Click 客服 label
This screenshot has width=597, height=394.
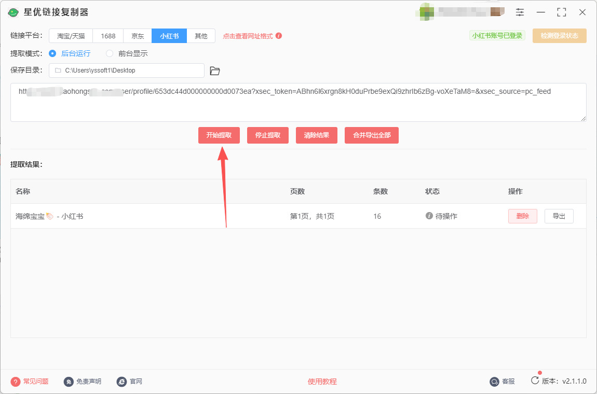click(x=508, y=382)
